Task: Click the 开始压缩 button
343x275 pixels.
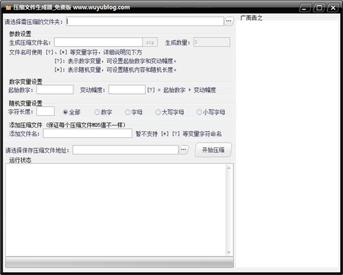Action: tap(213, 150)
